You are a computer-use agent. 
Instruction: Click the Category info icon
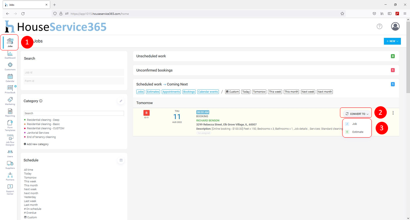point(41,101)
